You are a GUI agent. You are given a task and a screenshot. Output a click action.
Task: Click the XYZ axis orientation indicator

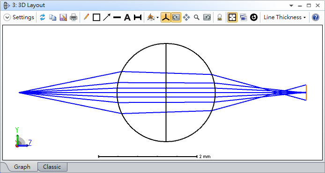pos(23,137)
